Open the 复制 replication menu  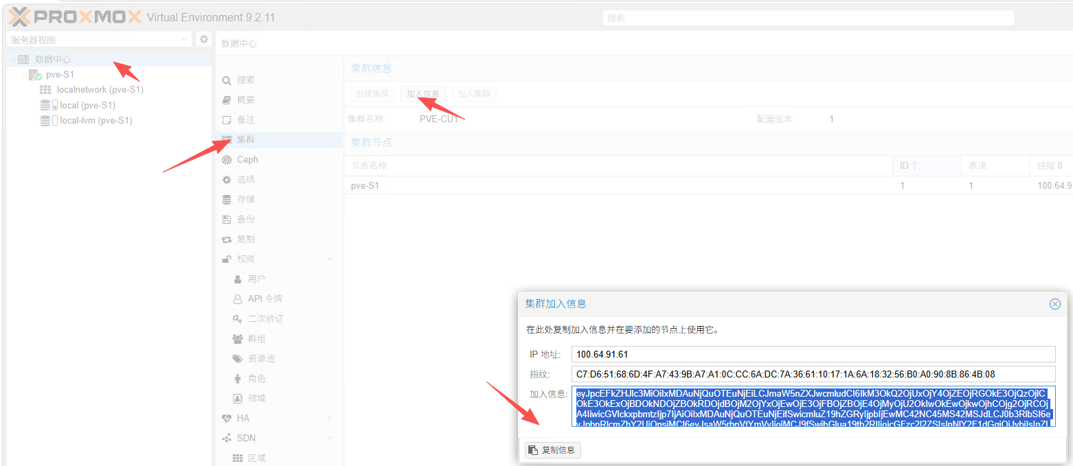pos(245,240)
